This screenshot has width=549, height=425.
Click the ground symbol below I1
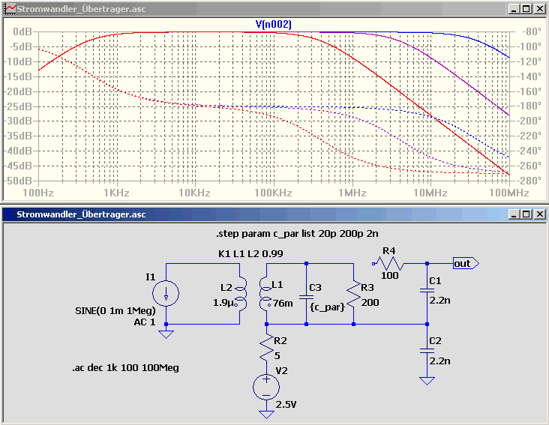[x=166, y=334]
